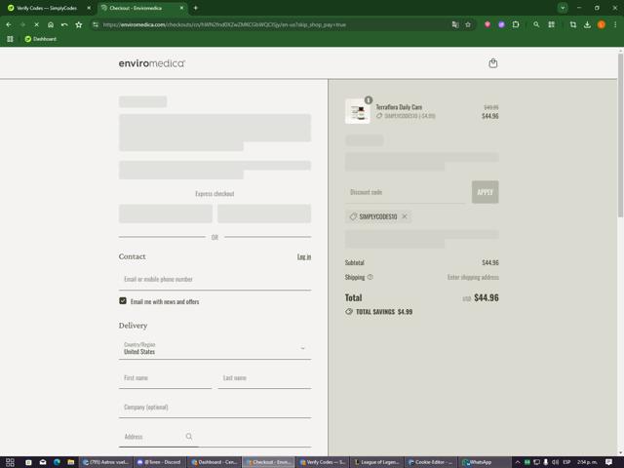Open the cart bag icon in header
624x468 pixels.
(492, 63)
